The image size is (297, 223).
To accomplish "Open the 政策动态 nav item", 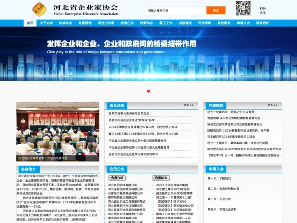I will coord(146,23).
